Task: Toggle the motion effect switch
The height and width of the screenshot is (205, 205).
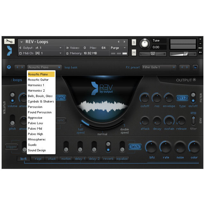Action: [x=66, y=147]
